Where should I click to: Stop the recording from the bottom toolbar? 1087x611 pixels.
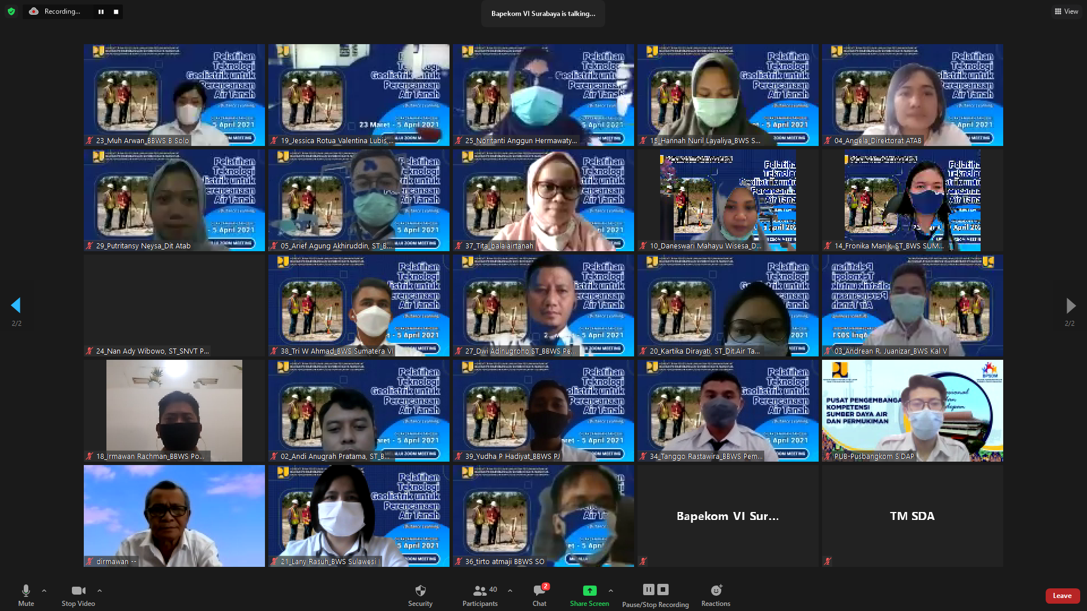tap(662, 590)
